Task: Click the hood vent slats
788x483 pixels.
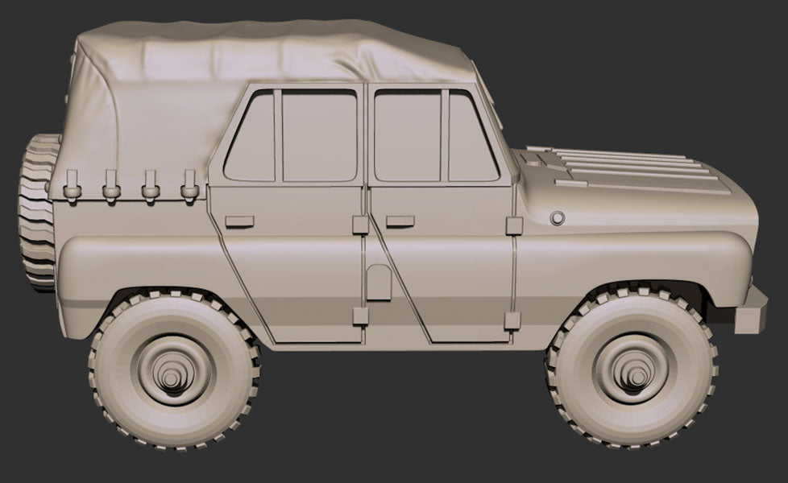Action: [628, 165]
